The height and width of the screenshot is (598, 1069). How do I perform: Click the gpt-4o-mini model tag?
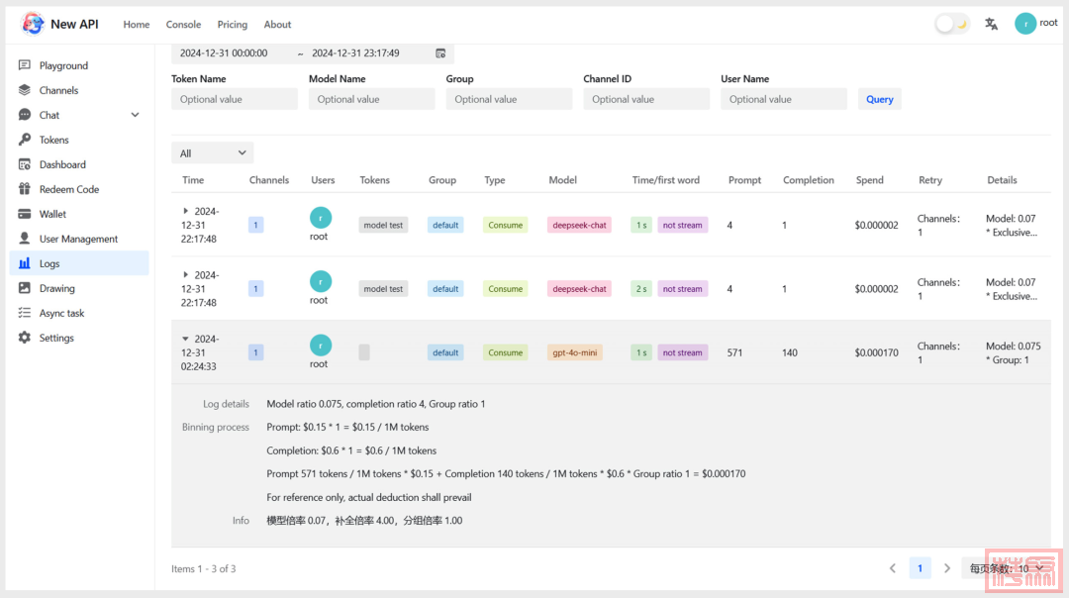(574, 352)
